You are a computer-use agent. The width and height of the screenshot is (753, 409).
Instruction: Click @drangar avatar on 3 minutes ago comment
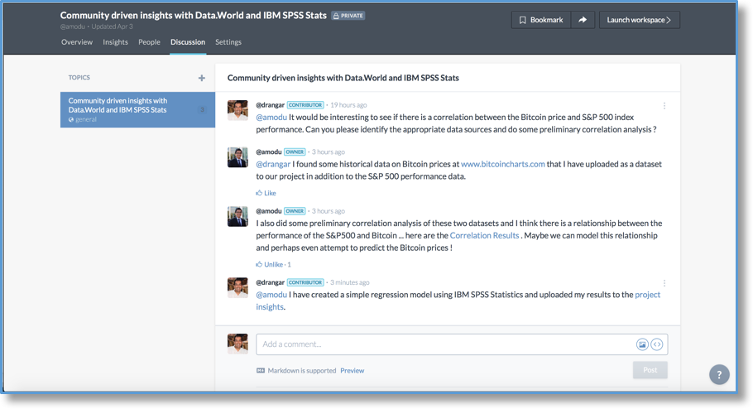click(237, 287)
